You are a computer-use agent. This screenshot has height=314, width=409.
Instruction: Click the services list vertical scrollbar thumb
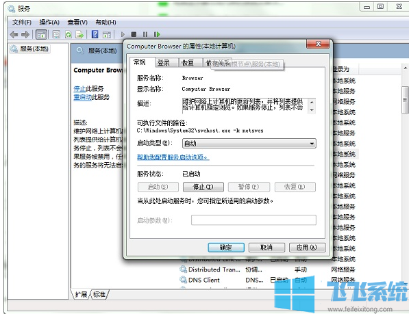click(x=405, y=100)
